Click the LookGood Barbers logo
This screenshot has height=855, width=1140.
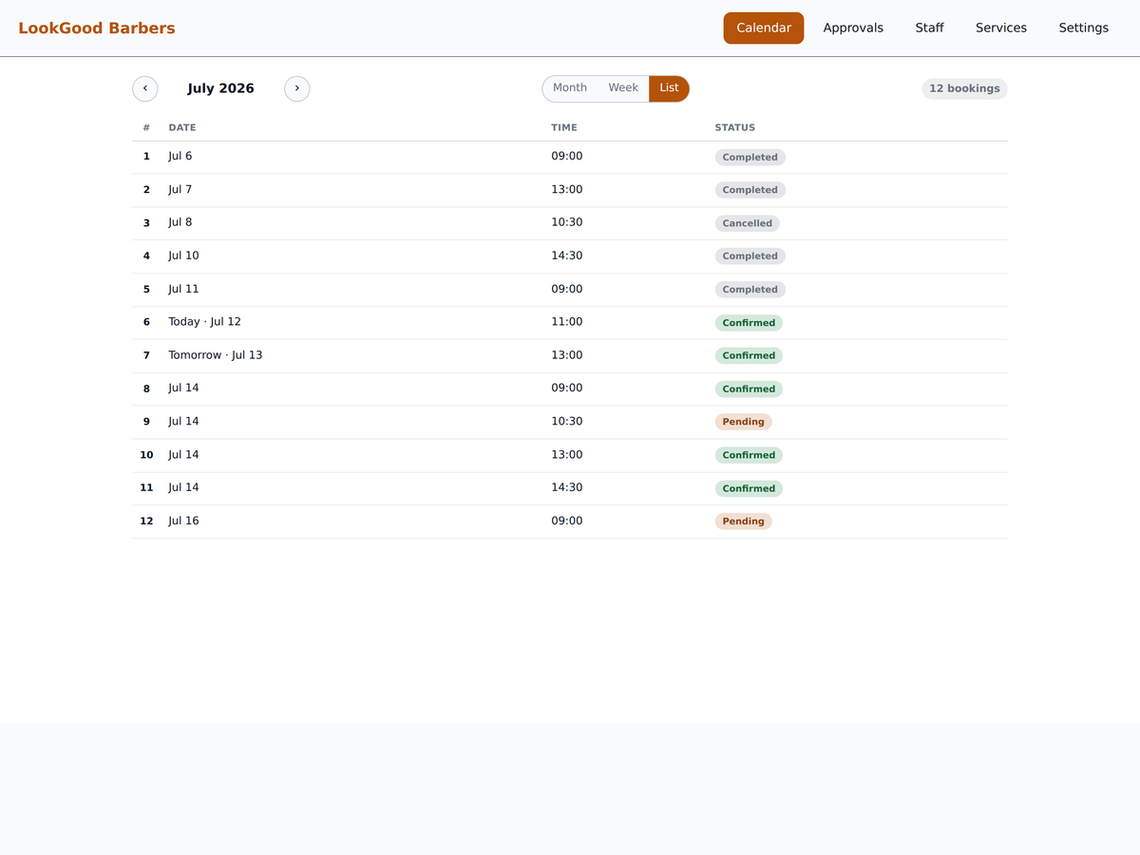click(x=97, y=28)
